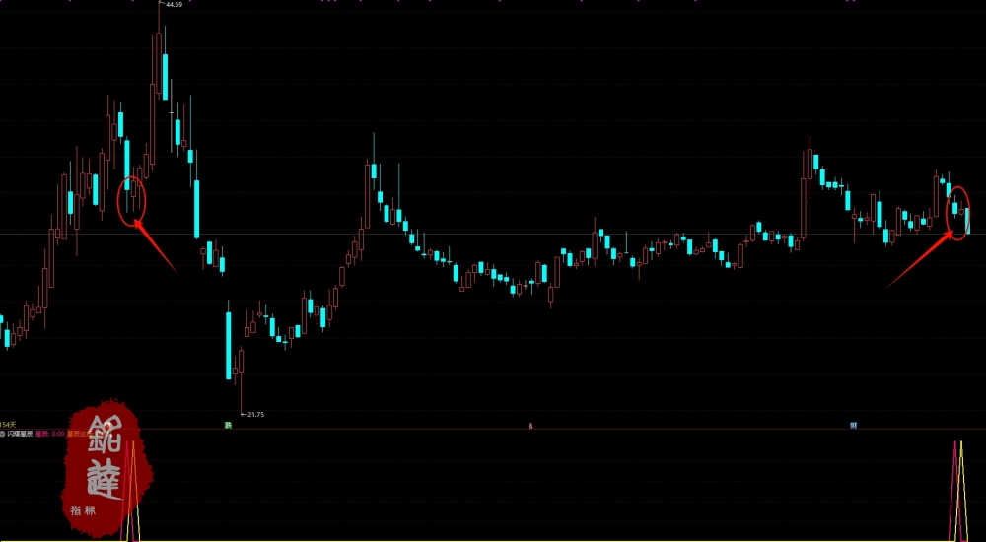Click the 21.75 low price label

(255, 414)
